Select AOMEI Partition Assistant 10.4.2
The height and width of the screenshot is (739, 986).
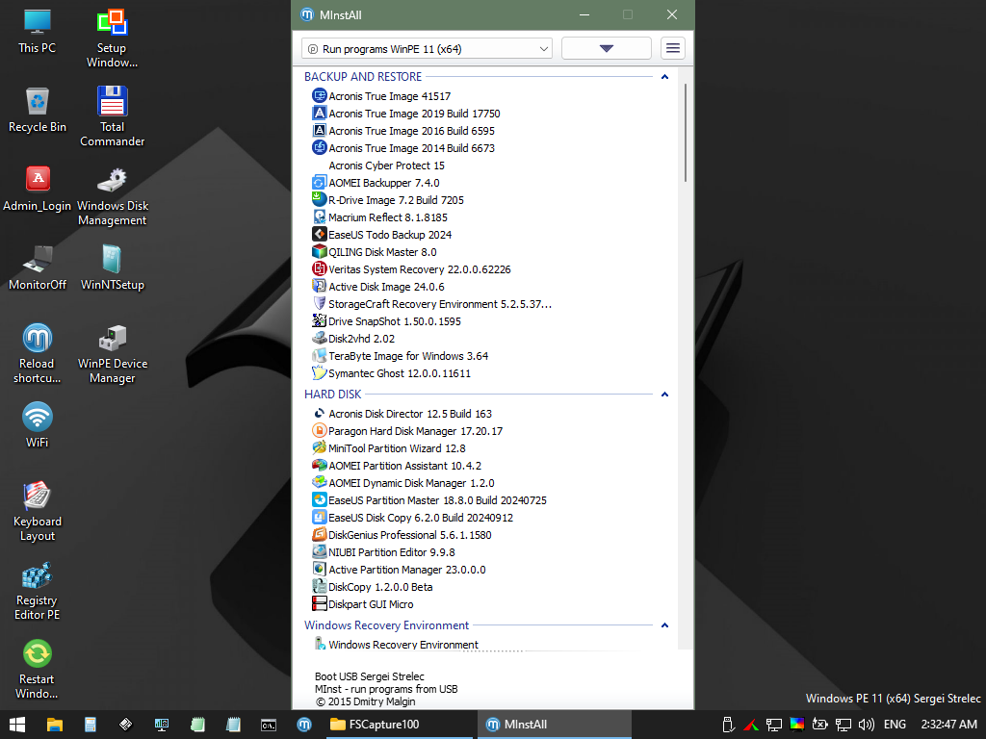(x=397, y=466)
